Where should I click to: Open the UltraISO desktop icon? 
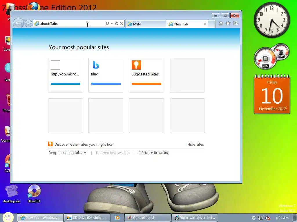(x=34, y=193)
